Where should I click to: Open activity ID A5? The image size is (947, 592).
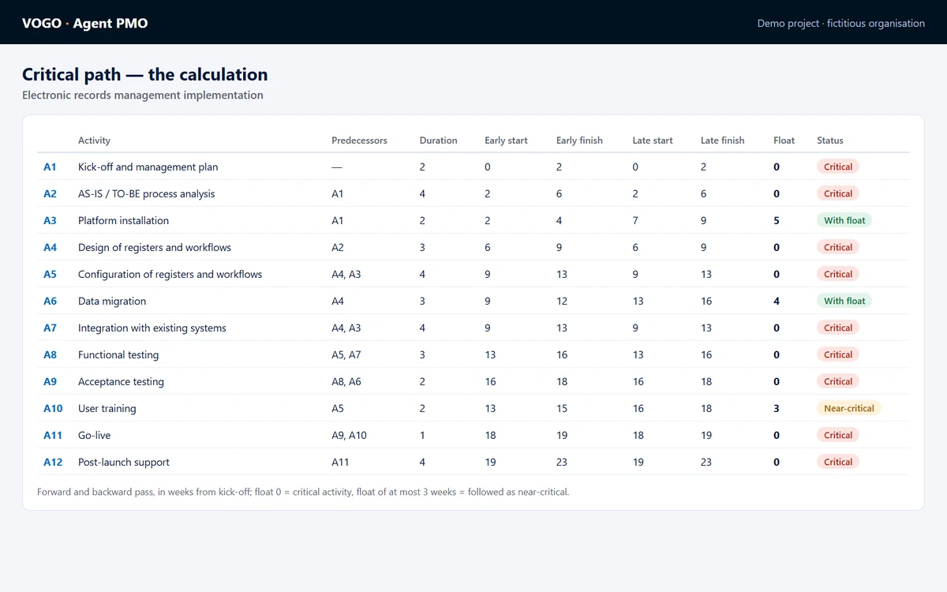[50, 274]
